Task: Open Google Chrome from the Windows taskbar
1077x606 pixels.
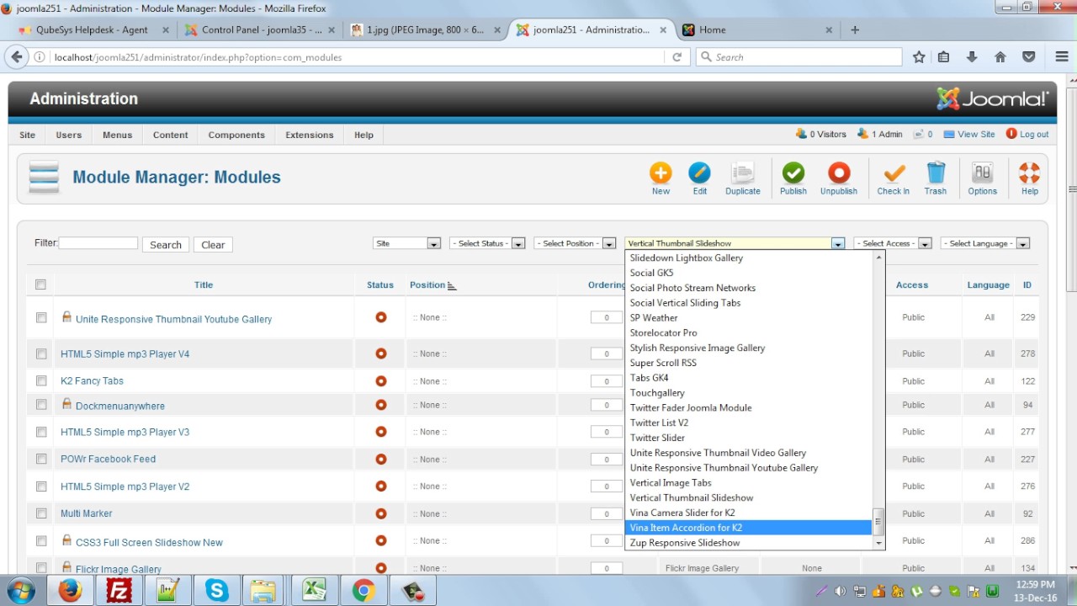Action: [x=363, y=591]
